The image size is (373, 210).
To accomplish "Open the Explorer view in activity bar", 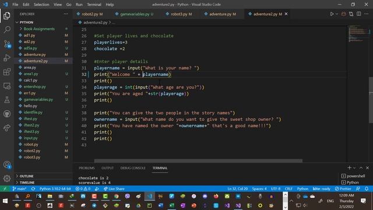I will pyautogui.click(x=7, y=16).
